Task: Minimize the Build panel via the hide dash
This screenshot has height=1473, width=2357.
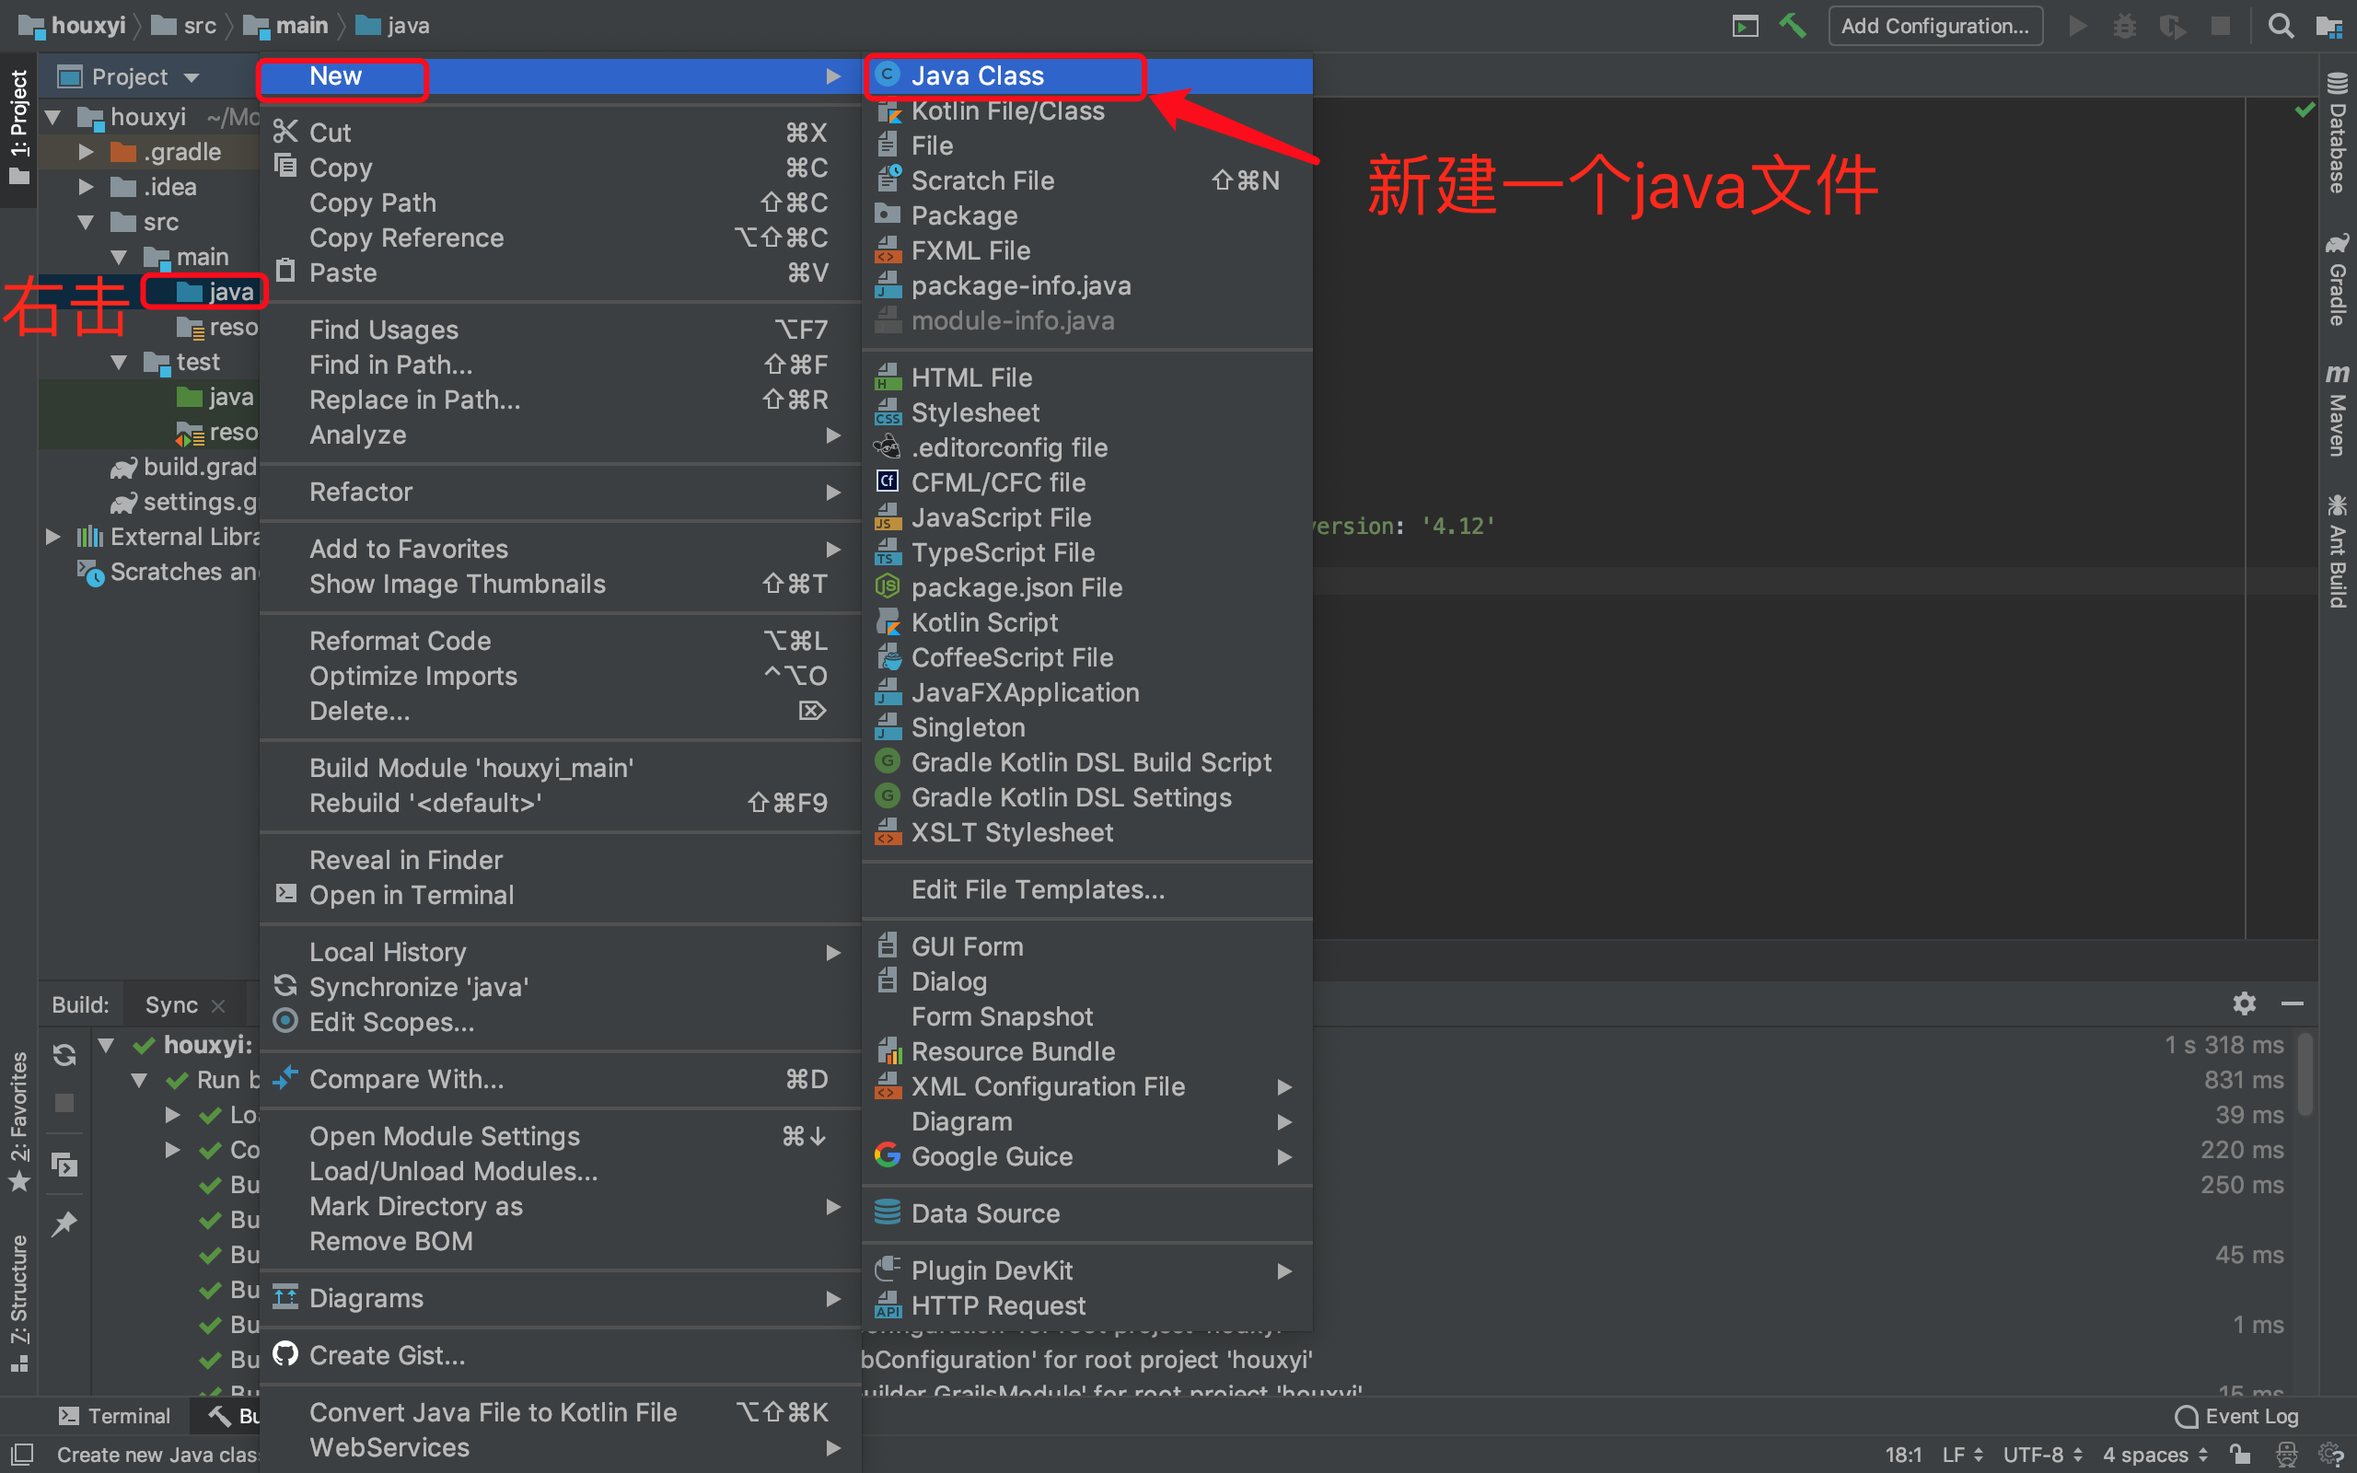Action: coord(2292,1003)
